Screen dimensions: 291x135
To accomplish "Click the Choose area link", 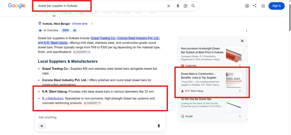I will click(80, 24).
